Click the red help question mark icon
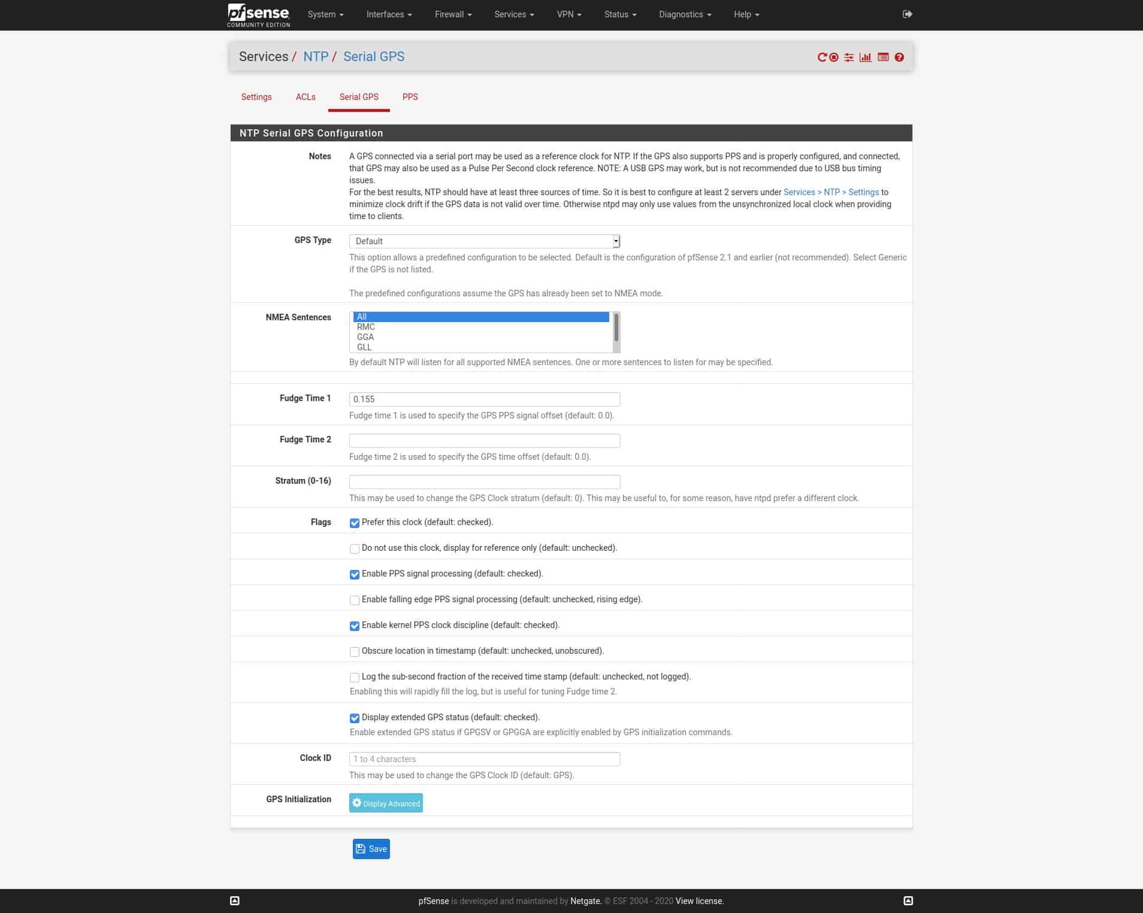 [x=899, y=57]
